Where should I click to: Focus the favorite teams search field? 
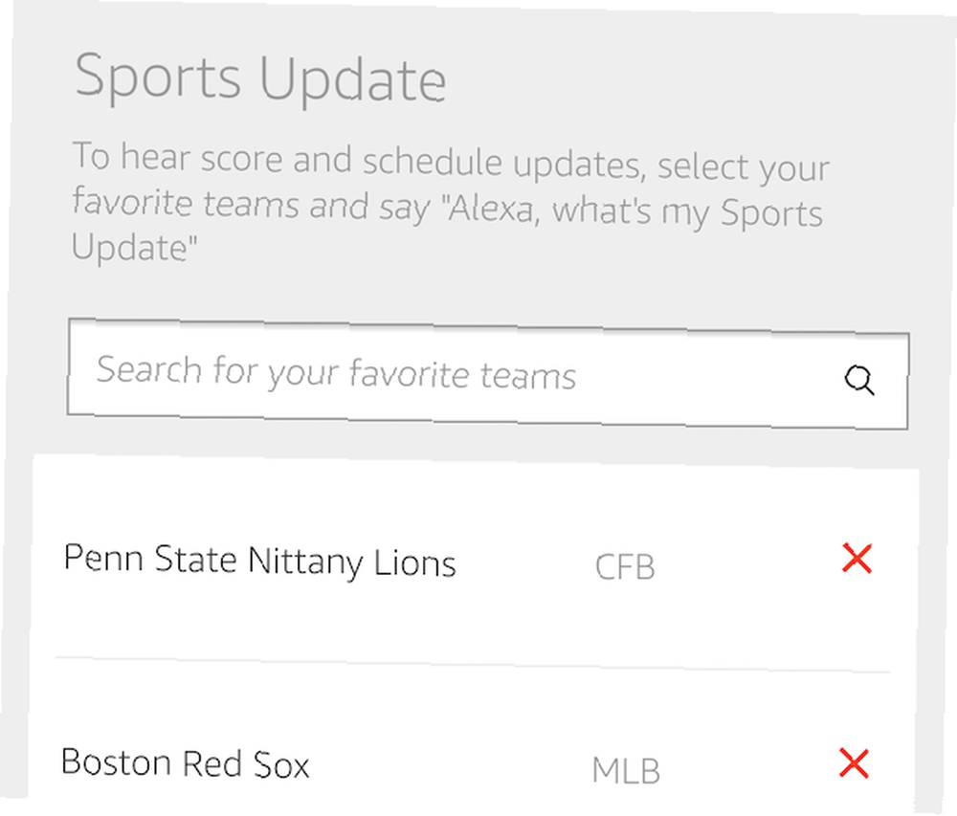[x=488, y=374]
